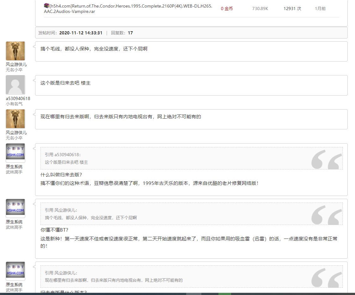
Task: Click the grey default avatar of a530940618
Action: [x=15, y=85]
